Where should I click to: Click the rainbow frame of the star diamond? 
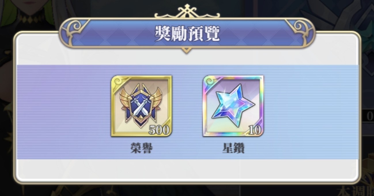tap(233, 77)
